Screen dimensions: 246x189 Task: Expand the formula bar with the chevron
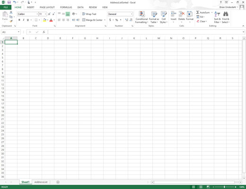[x=244, y=32]
